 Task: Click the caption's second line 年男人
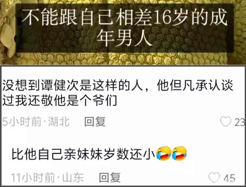coord(125,38)
